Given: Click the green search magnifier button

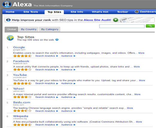Looking at the screenshot, I should tap(150, 26).
